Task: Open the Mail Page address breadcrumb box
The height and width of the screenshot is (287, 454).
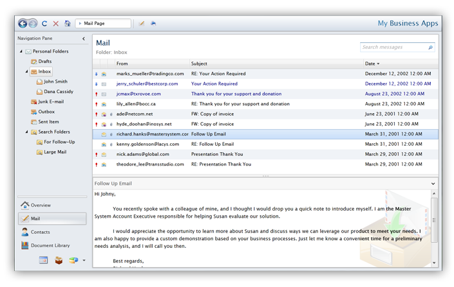Action: point(103,23)
